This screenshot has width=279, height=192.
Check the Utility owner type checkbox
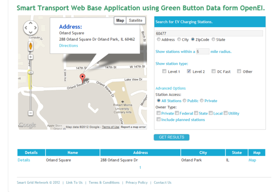(225, 113)
